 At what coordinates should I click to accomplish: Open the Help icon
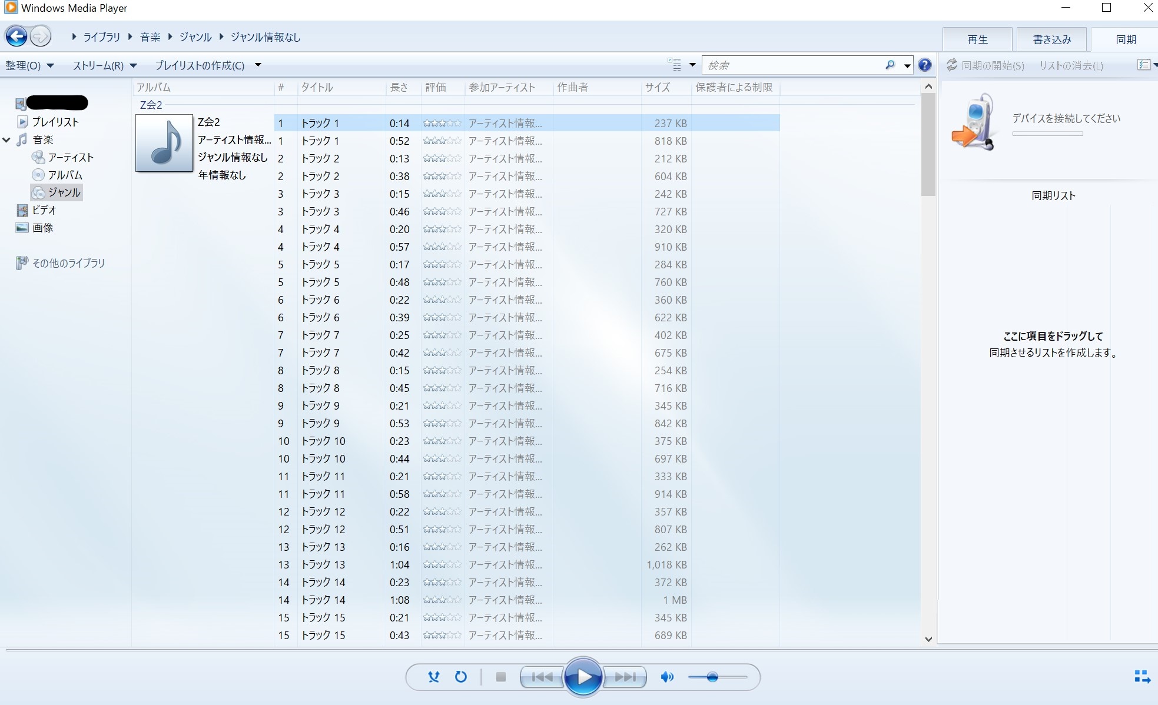click(925, 65)
